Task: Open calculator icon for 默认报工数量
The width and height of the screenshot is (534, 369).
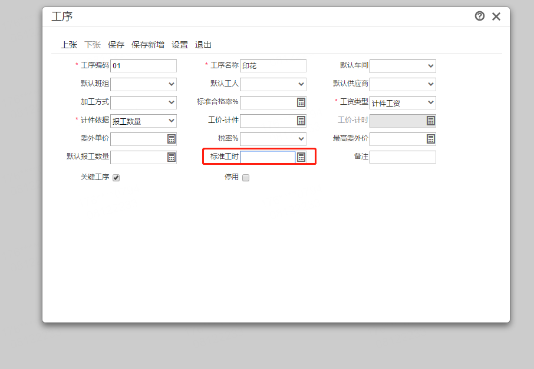Action: [172, 157]
